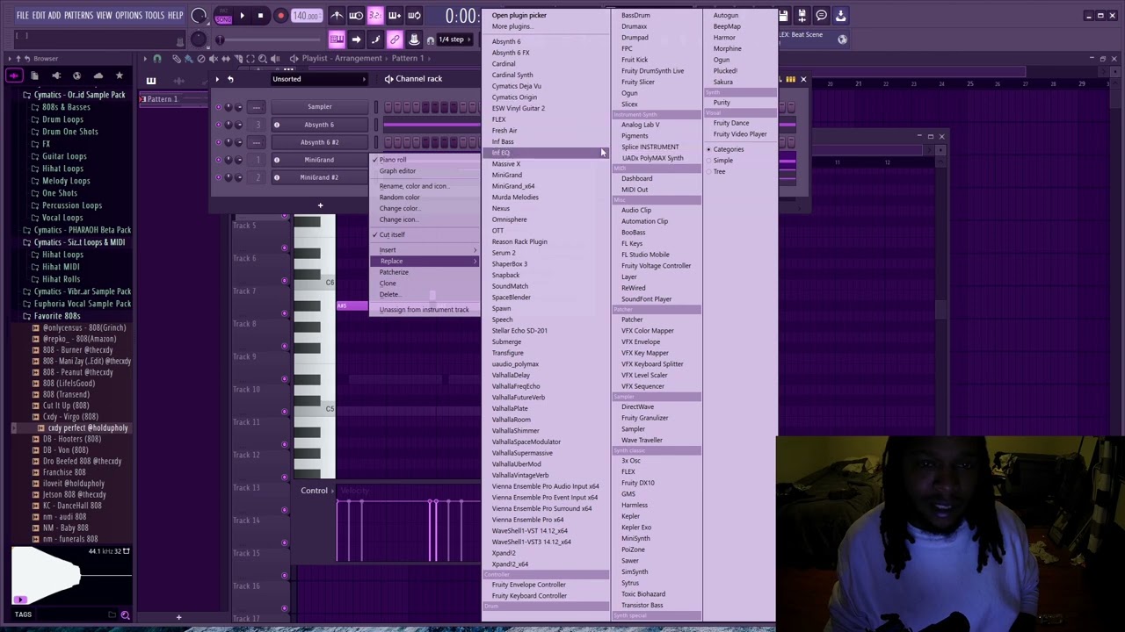The image size is (1125, 632).
Task: Select the browser speaker tab icon
Action: (56, 76)
